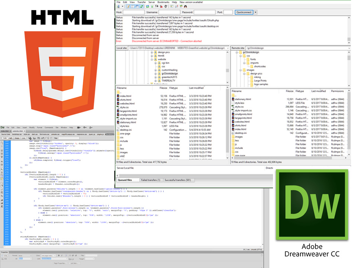The width and height of the screenshot is (357, 268).
Task: Open the Remote site path dropdown
Action: pos(349,48)
